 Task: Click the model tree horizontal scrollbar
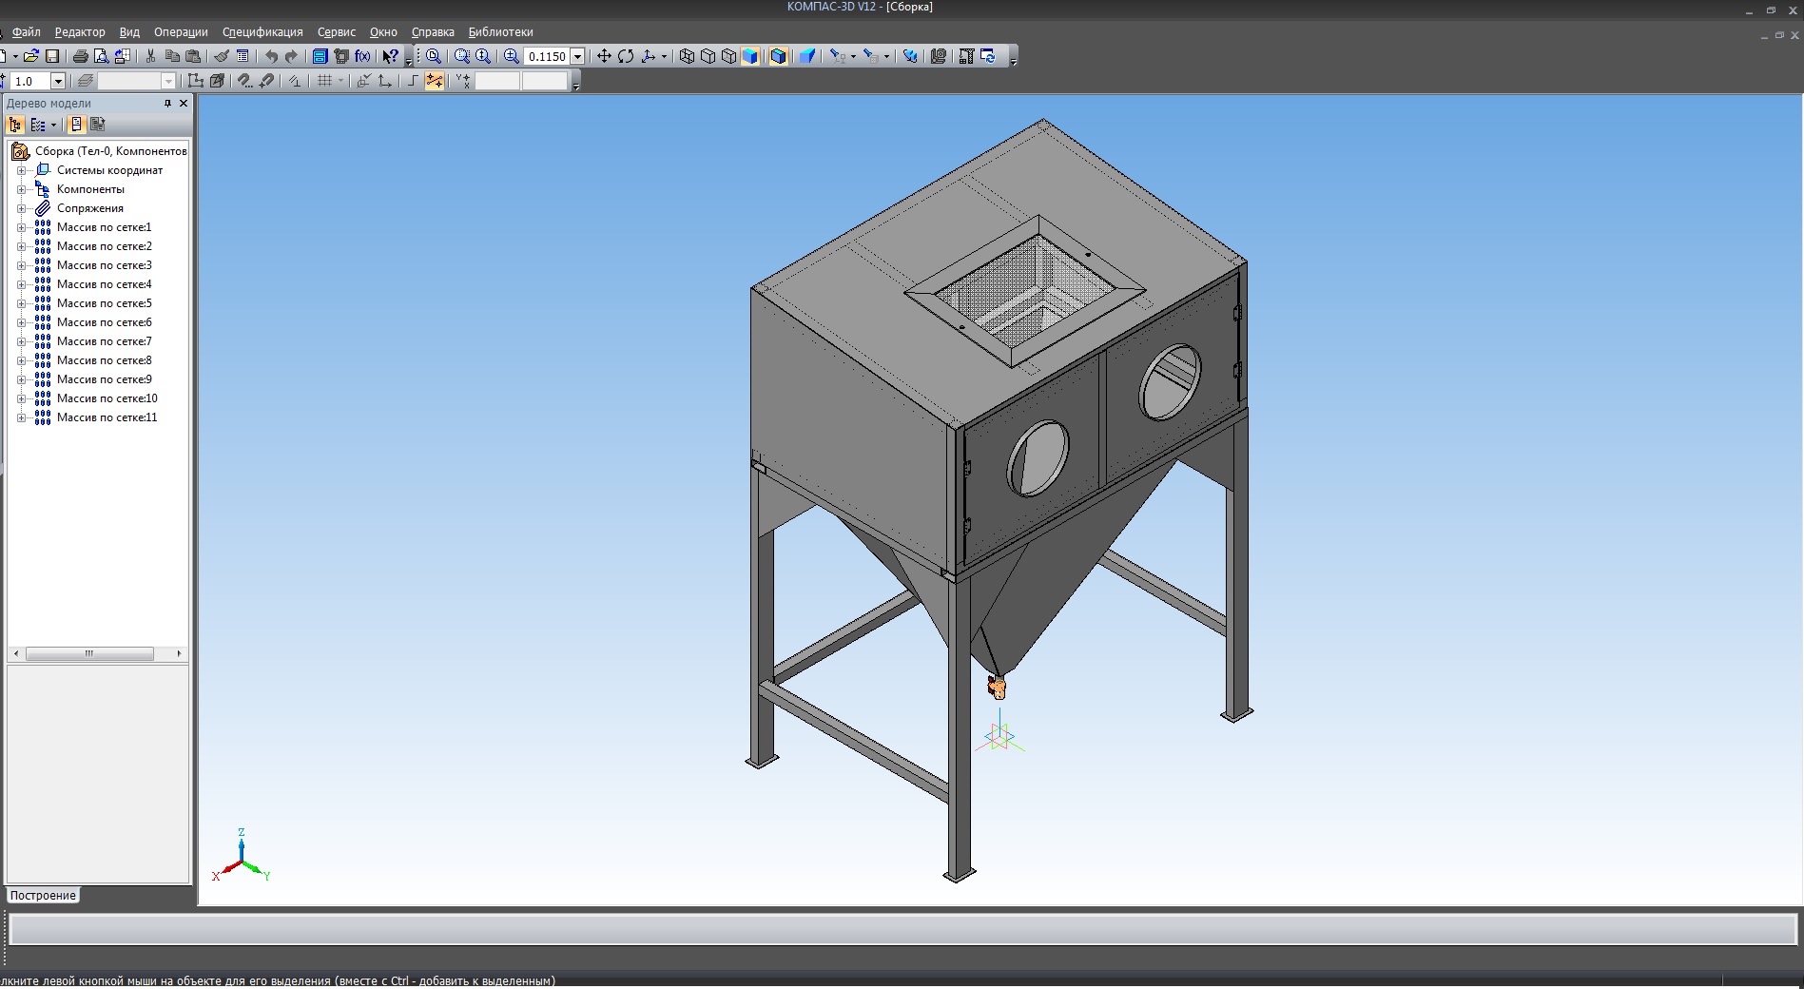(x=89, y=653)
